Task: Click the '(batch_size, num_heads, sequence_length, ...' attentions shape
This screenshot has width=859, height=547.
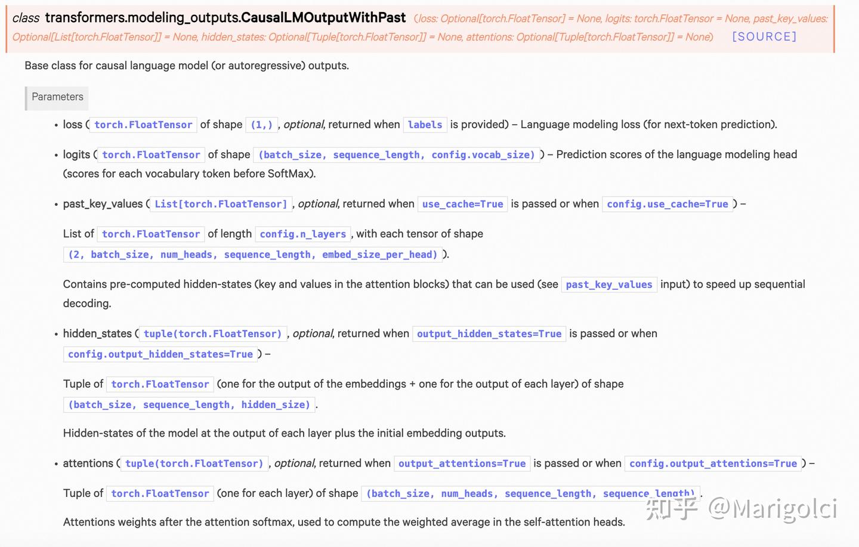Action: click(530, 494)
